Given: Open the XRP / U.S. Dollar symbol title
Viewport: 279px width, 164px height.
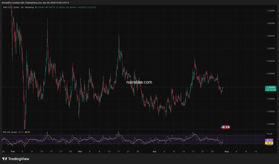Looking at the screenshot, I should tap(14, 7).
